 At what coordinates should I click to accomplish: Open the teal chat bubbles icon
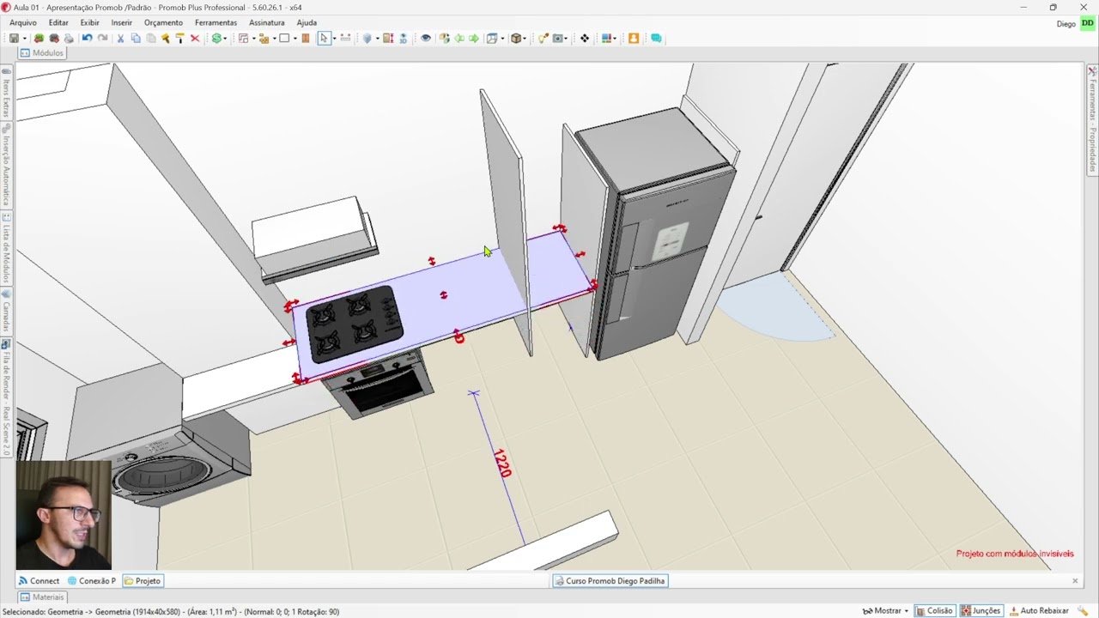point(656,38)
